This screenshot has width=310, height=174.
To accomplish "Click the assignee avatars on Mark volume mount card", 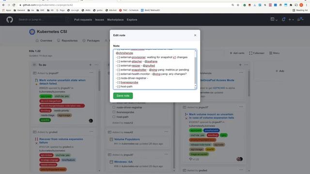I will coord(239,159).
